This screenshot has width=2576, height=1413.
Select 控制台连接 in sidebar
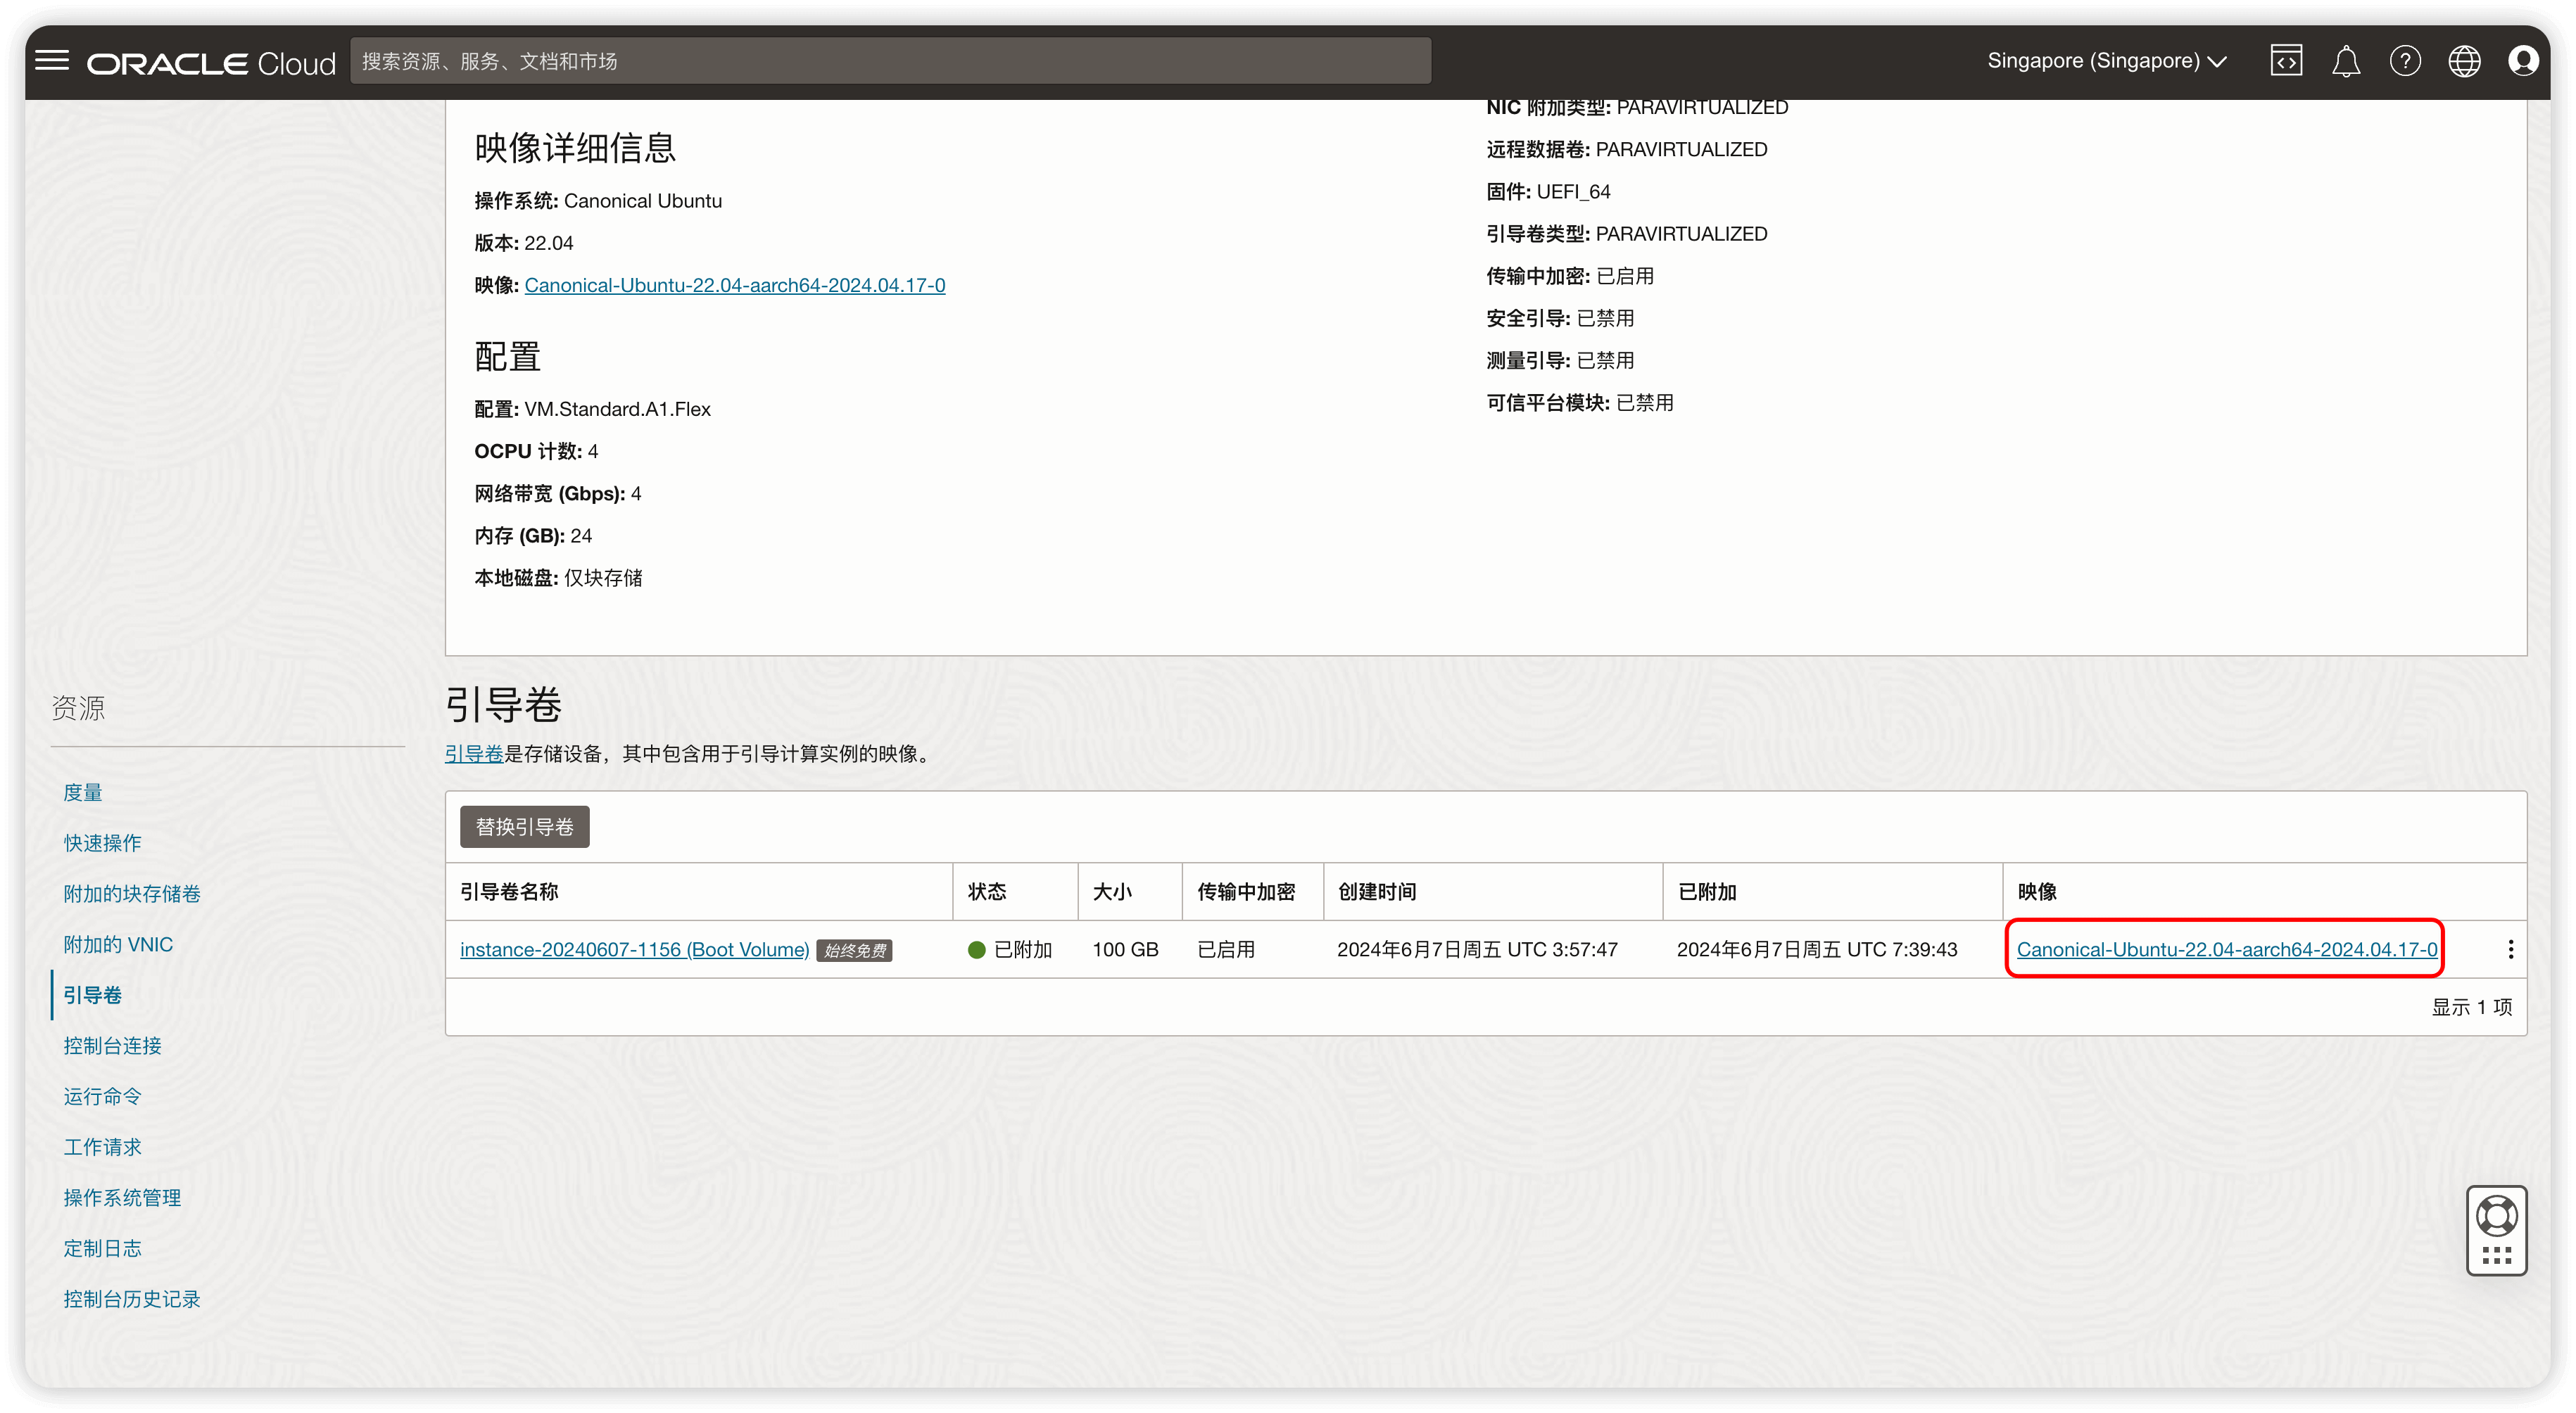[112, 1046]
